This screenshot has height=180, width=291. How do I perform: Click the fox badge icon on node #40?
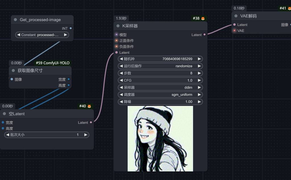pos(89,106)
